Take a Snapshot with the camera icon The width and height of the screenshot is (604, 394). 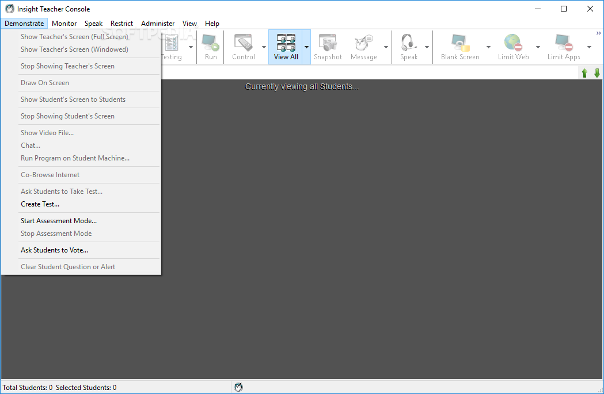click(x=328, y=43)
